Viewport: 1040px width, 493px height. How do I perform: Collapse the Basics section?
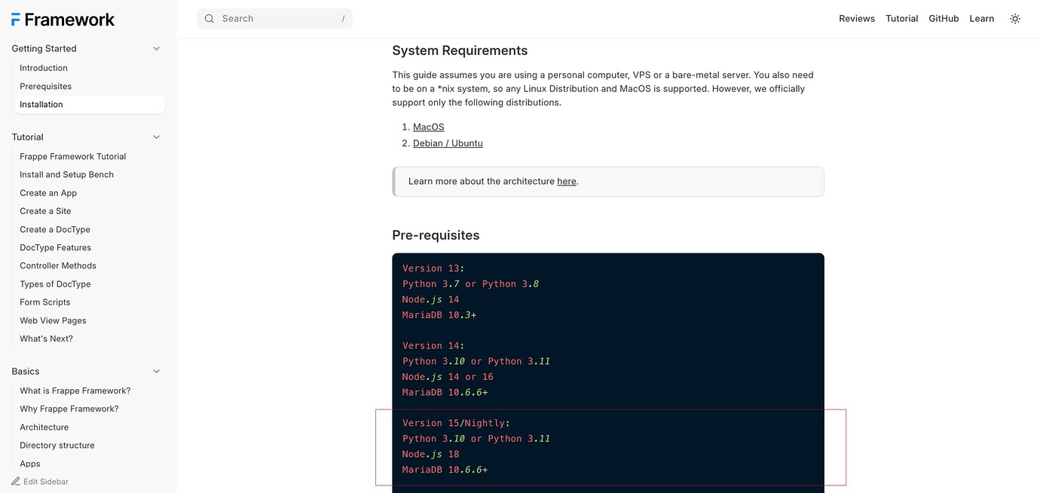tap(156, 371)
